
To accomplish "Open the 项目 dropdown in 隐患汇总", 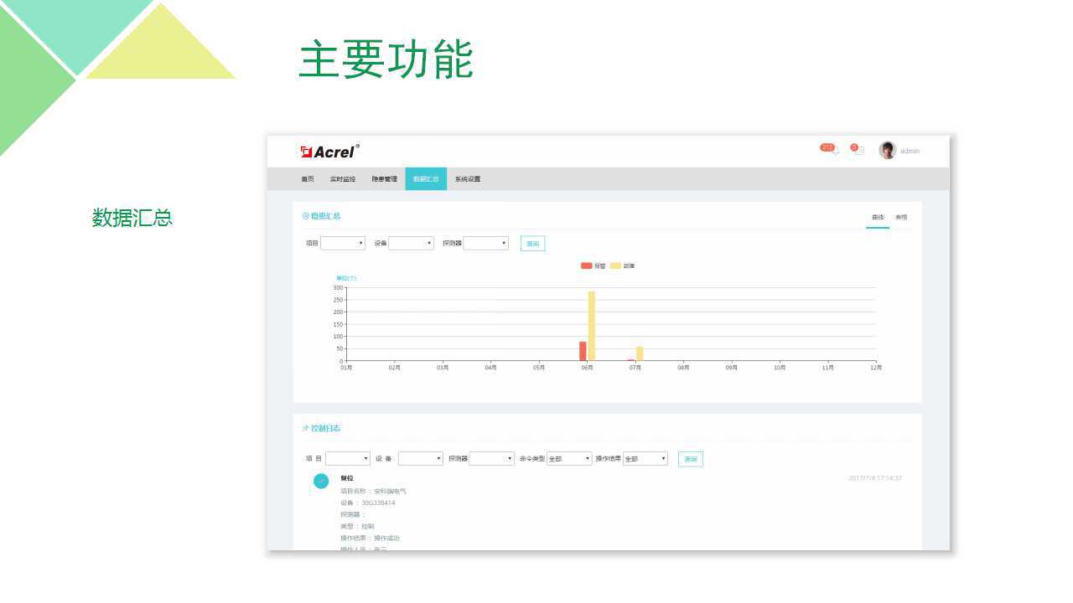I will pyautogui.click(x=343, y=244).
